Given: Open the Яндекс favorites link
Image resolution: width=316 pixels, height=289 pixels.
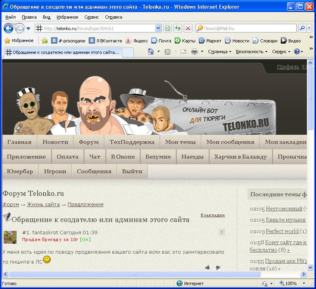Looking at the screenshot, I should pyautogui.click(x=137, y=41).
